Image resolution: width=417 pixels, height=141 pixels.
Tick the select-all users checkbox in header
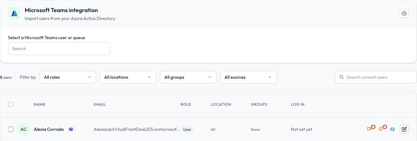point(11,104)
